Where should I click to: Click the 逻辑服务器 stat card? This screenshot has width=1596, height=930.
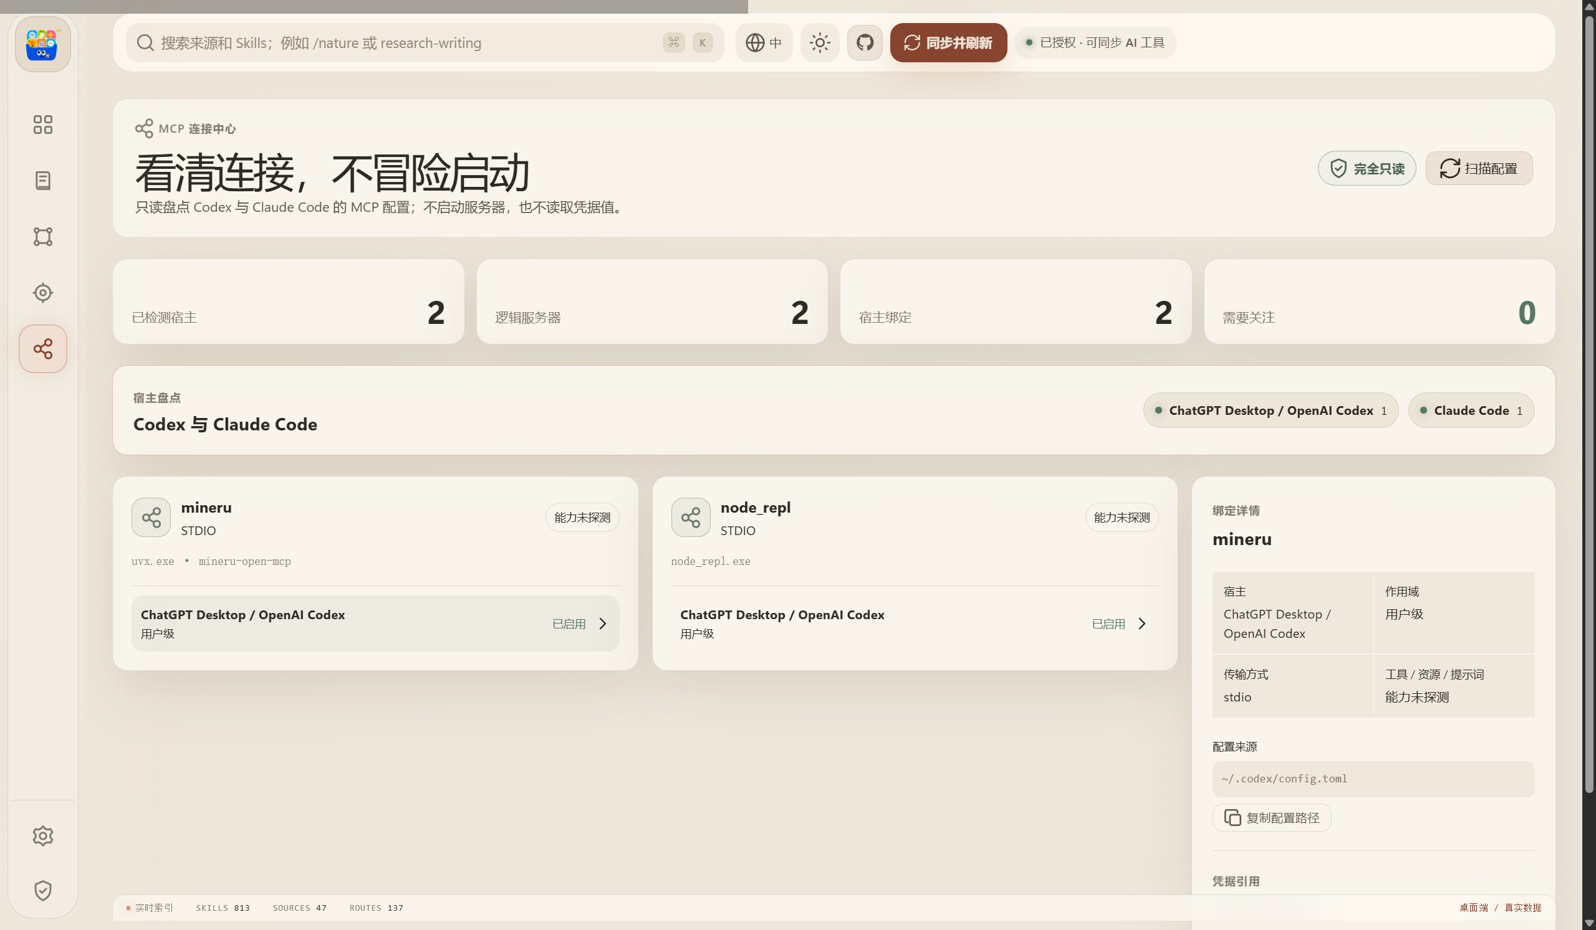click(x=651, y=301)
